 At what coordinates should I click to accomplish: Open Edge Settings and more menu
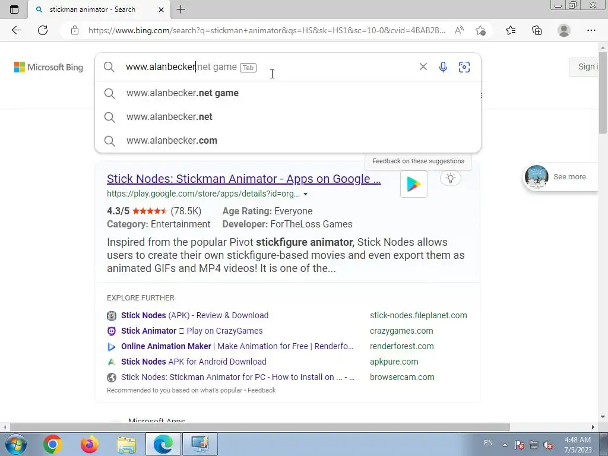(x=591, y=30)
